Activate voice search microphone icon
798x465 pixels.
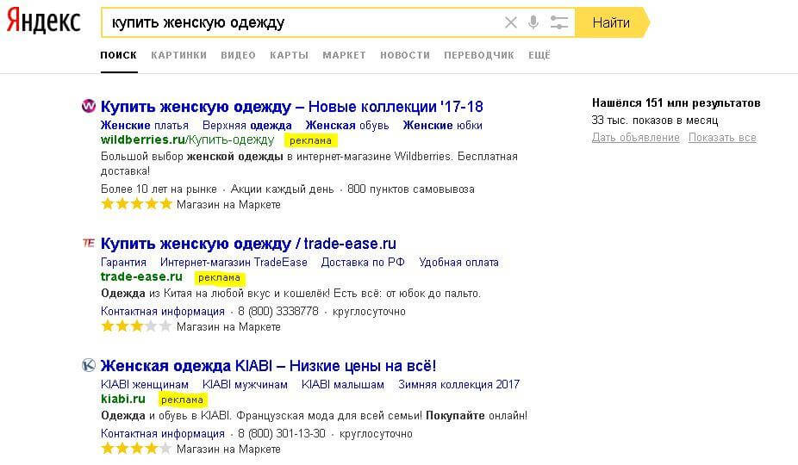point(533,22)
